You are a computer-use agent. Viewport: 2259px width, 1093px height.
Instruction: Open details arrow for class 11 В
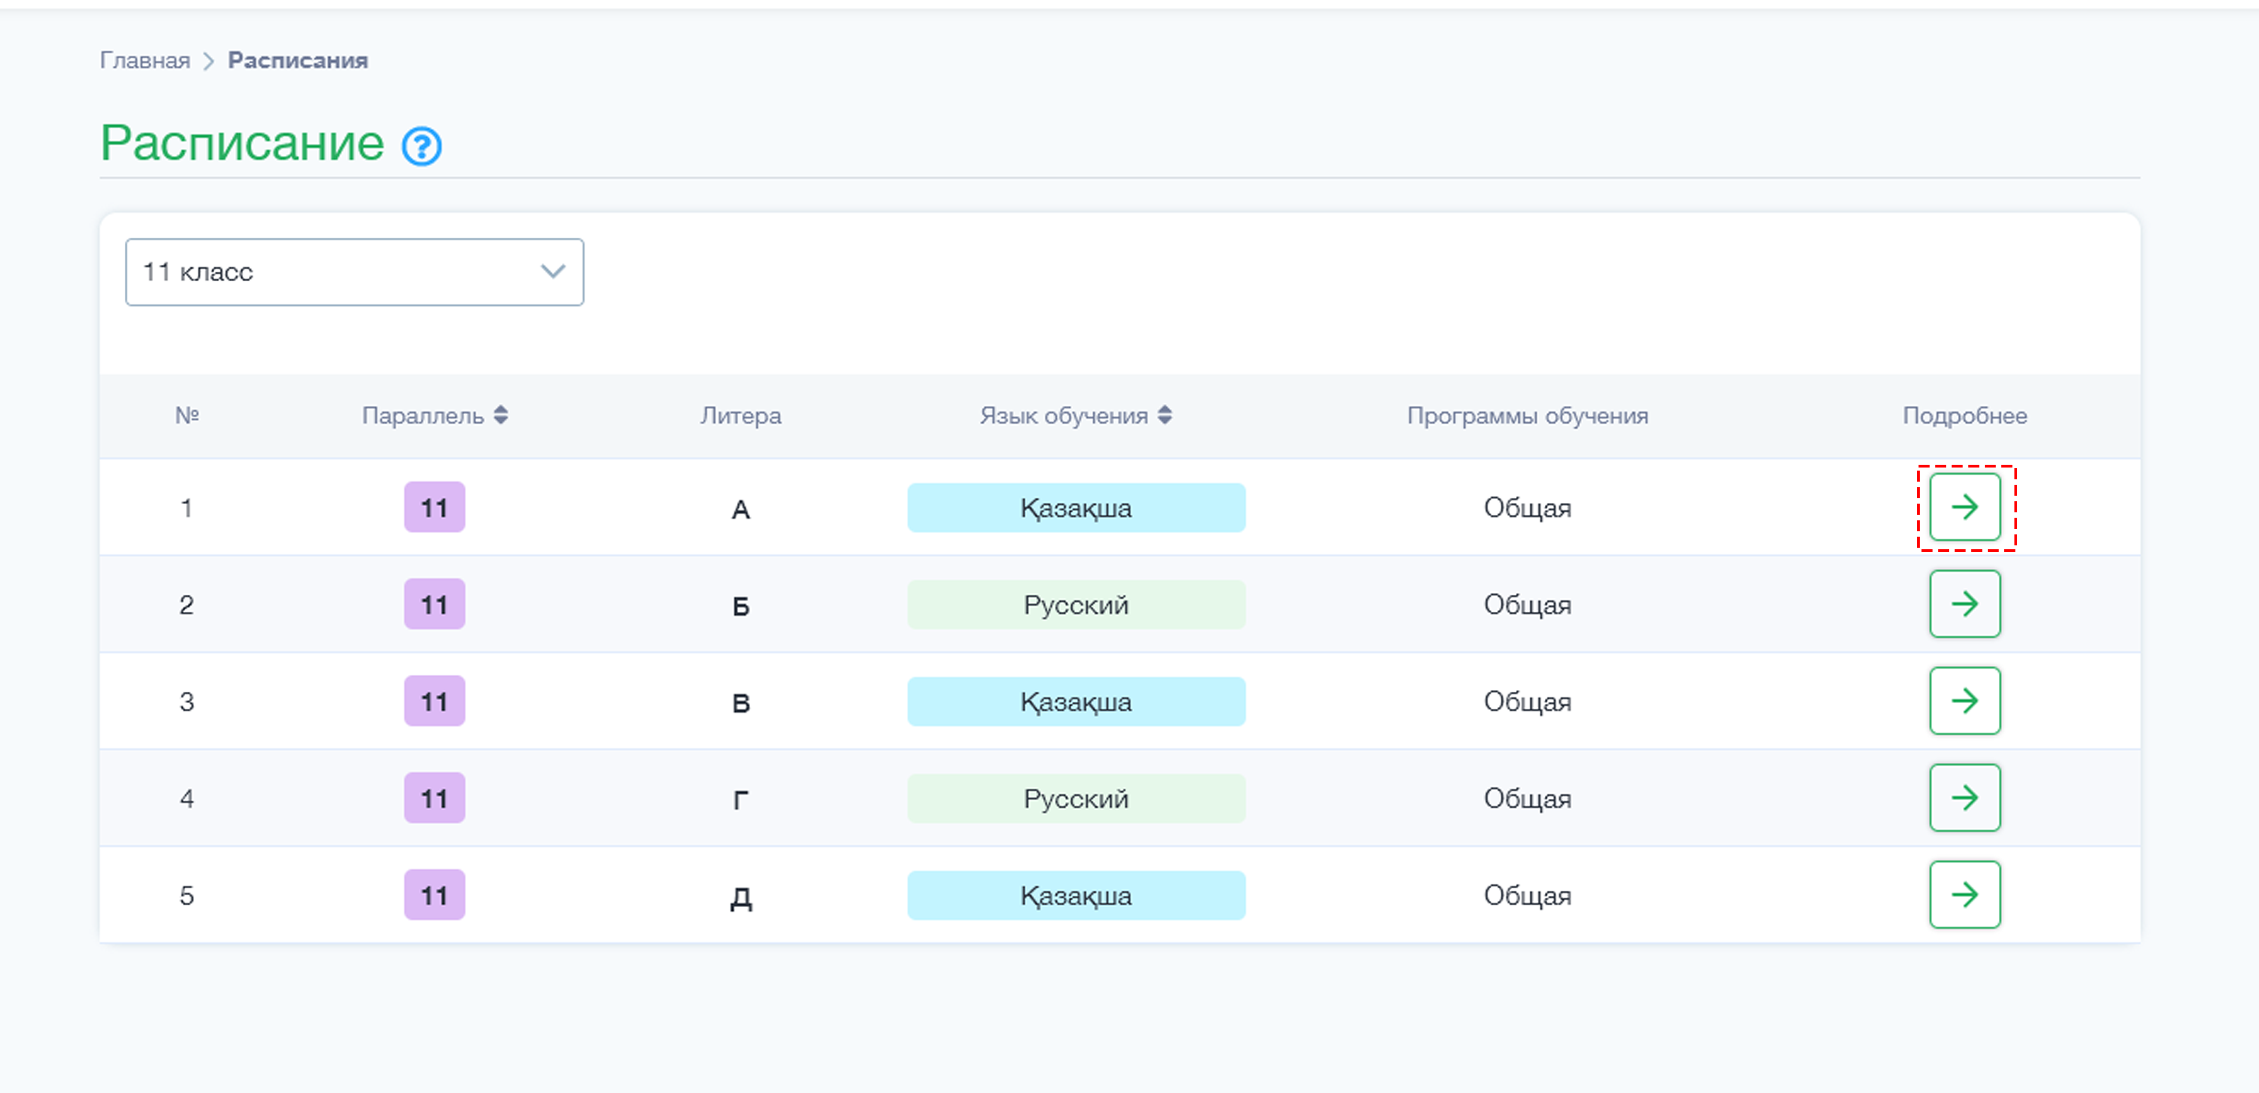(1964, 701)
